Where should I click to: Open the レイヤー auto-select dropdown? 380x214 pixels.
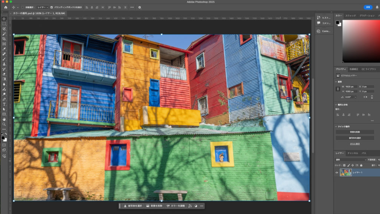[x=42, y=7]
